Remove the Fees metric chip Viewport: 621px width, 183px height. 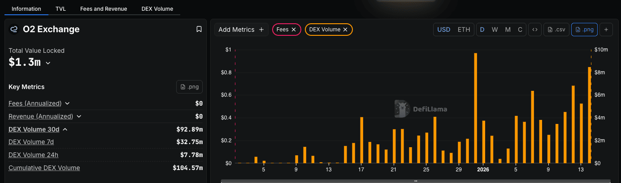tap(294, 30)
